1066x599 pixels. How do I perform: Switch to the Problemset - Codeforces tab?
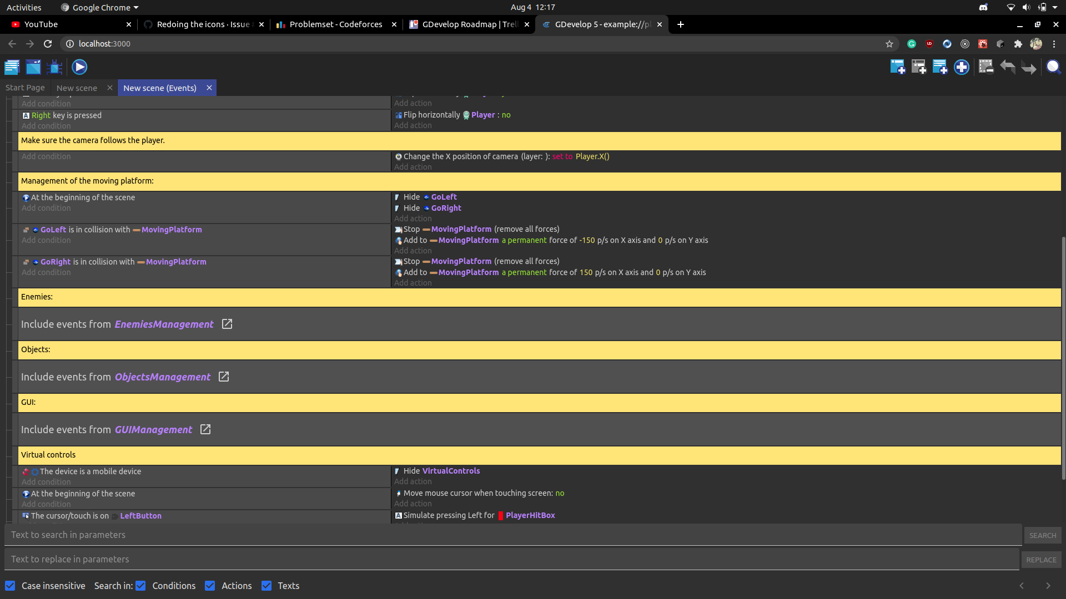tap(335, 24)
